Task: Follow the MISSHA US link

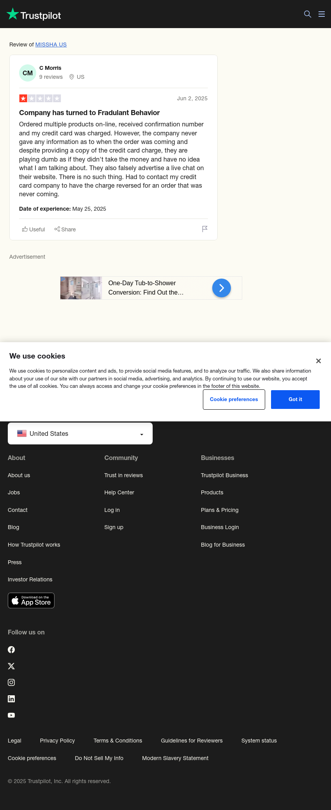Action: pos(51,44)
